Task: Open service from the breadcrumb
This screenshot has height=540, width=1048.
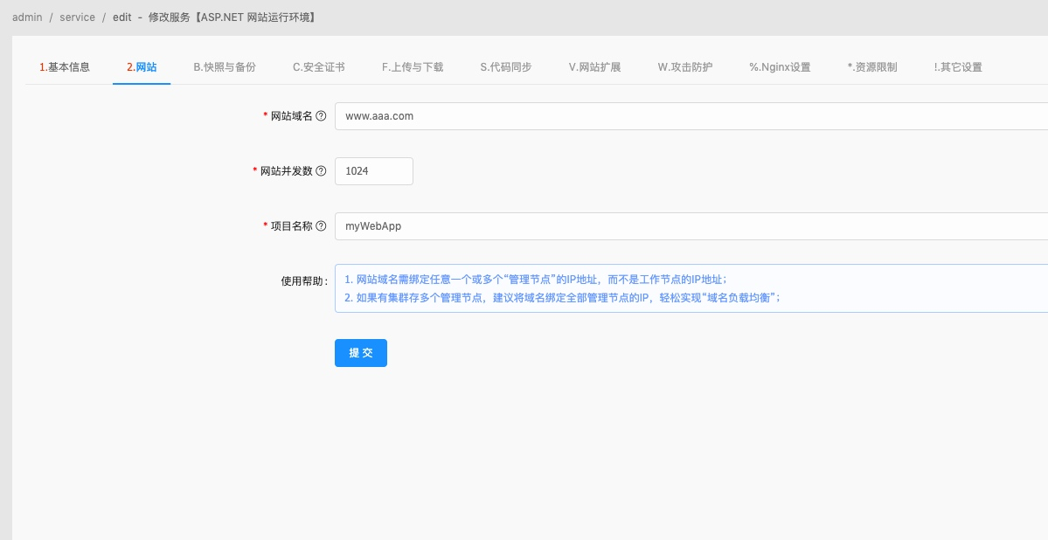Action: pos(77,17)
